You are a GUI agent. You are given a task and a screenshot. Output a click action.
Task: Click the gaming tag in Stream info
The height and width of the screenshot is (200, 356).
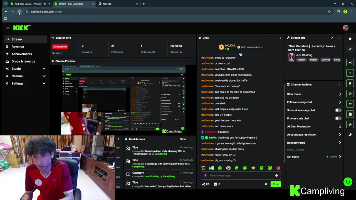coord(325,60)
